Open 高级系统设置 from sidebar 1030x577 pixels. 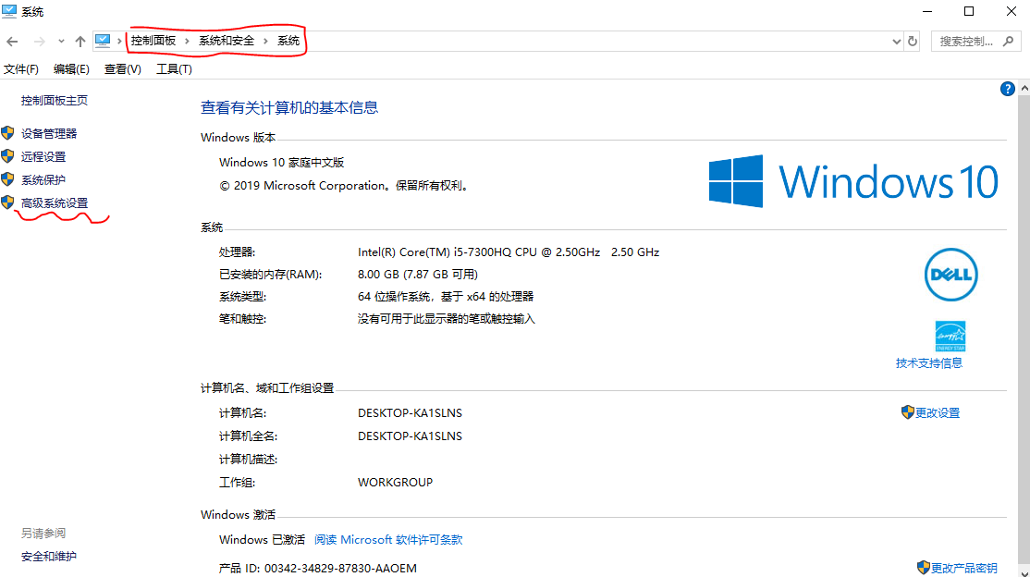(55, 203)
